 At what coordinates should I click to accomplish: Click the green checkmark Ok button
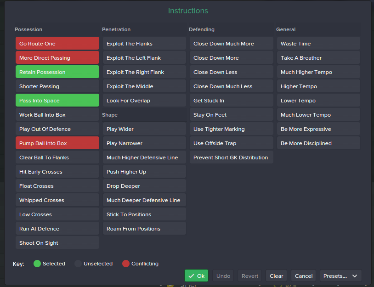click(x=196, y=276)
